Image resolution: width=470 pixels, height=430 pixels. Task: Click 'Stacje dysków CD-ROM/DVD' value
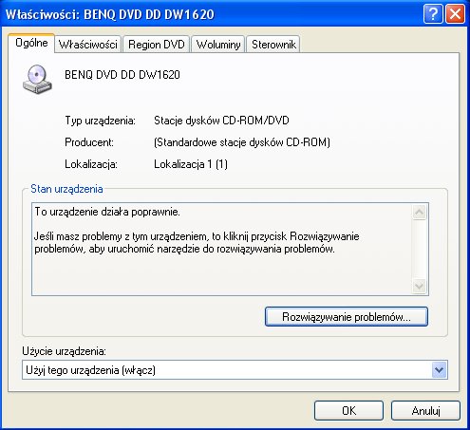pos(221,121)
